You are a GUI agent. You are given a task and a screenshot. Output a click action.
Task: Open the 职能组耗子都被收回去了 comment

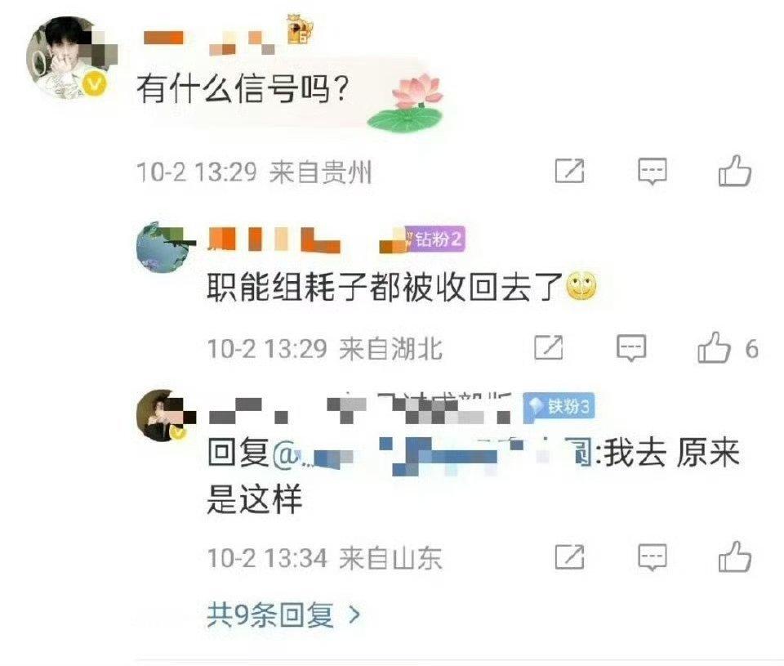point(385,287)
